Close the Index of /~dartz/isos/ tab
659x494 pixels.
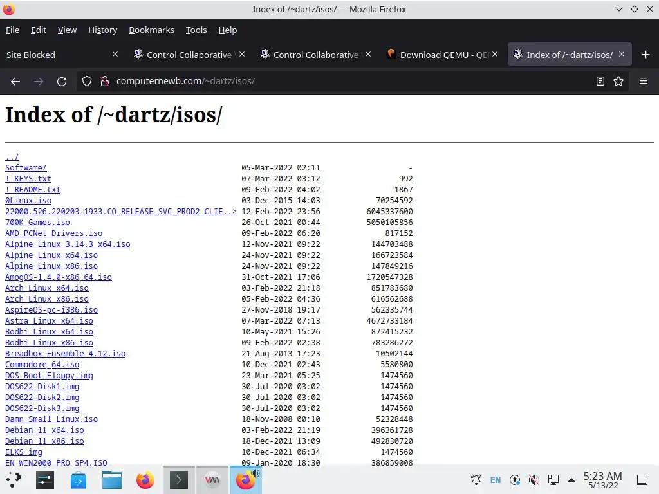622,54
